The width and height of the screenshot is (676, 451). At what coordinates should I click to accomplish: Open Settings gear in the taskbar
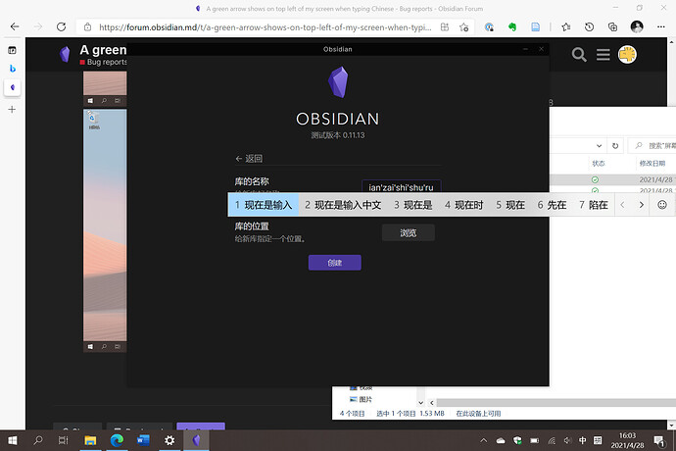(x=169, y=440)
